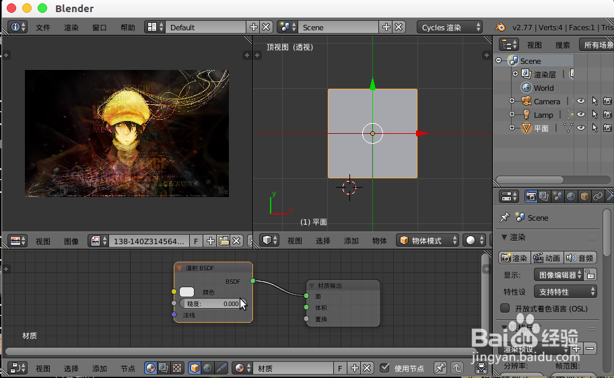Open the image editor type selector

(x=18, y=241)
